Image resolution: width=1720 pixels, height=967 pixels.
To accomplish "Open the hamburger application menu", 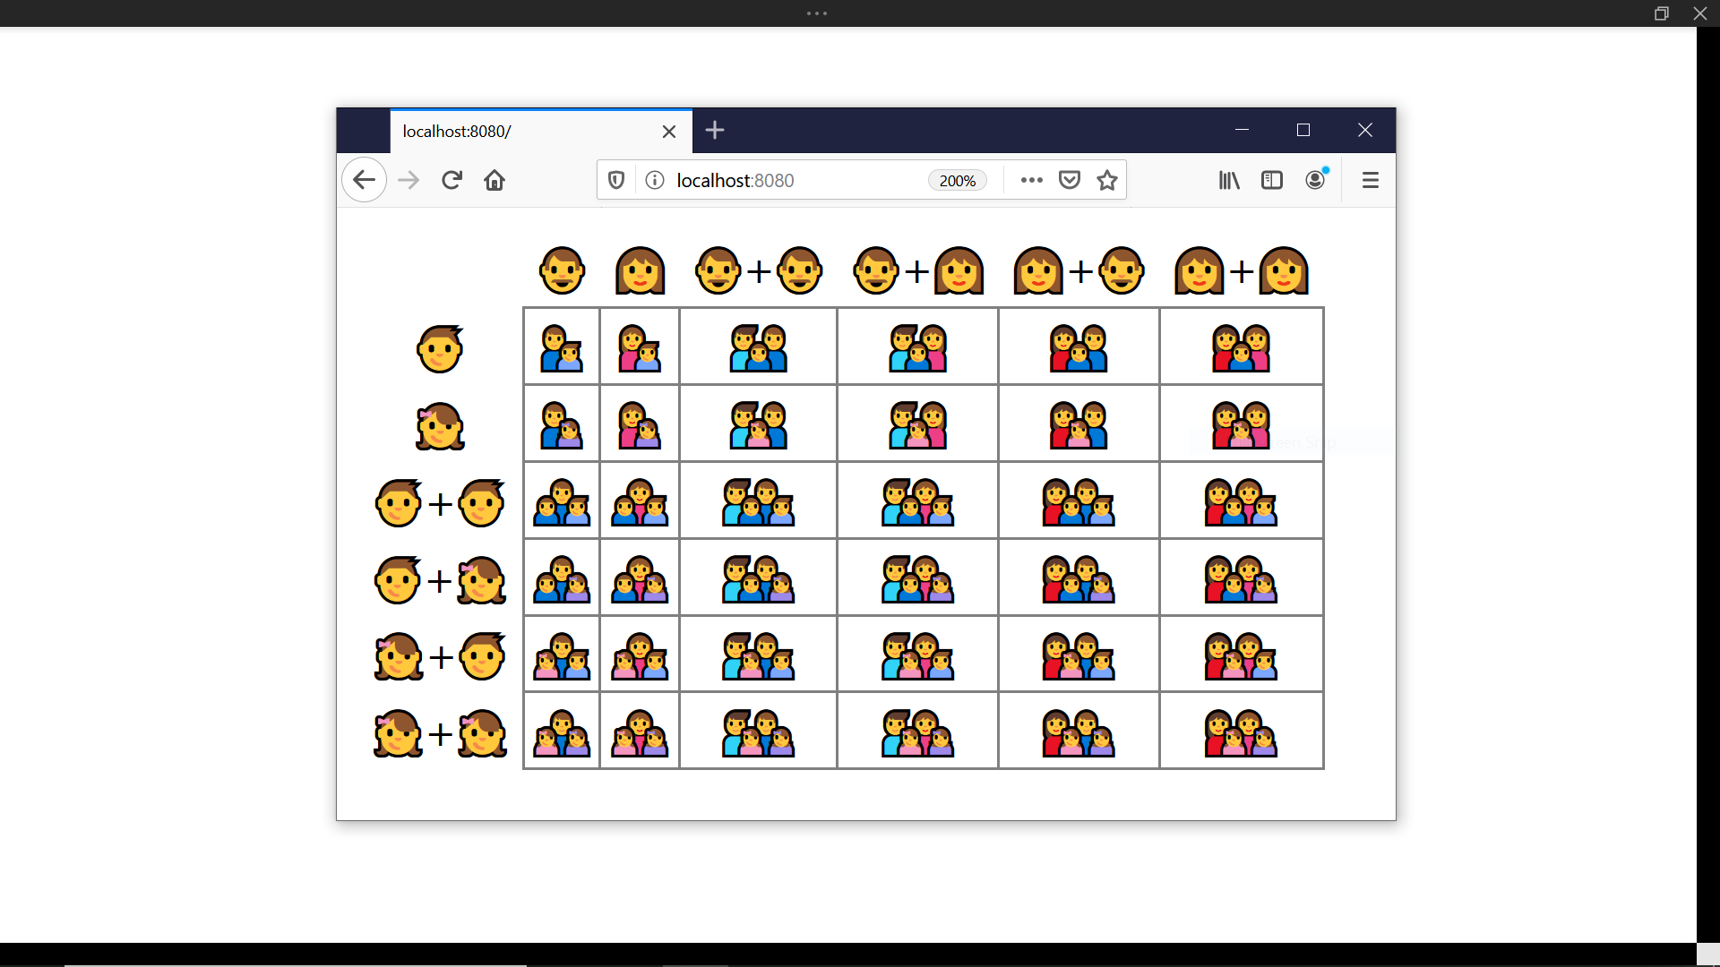I will (1370, 180).
